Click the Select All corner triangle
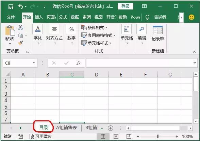This screenshot has width=200, height=141. pyautogui.click(x=7, y=74)
